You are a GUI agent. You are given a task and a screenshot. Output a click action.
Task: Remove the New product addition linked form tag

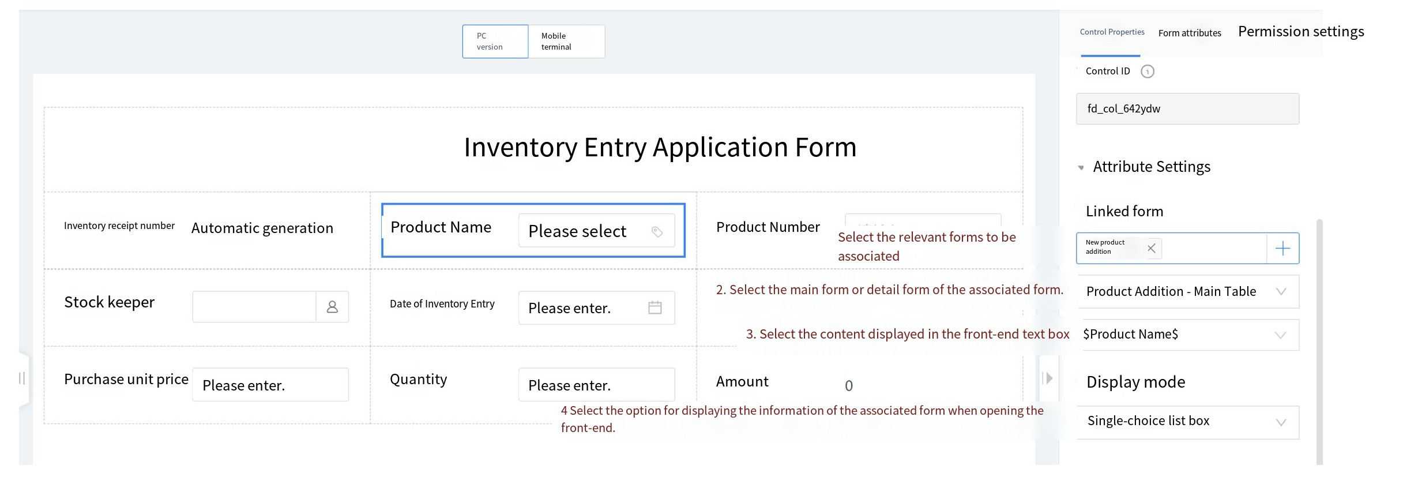click(x=1151, y=248)
